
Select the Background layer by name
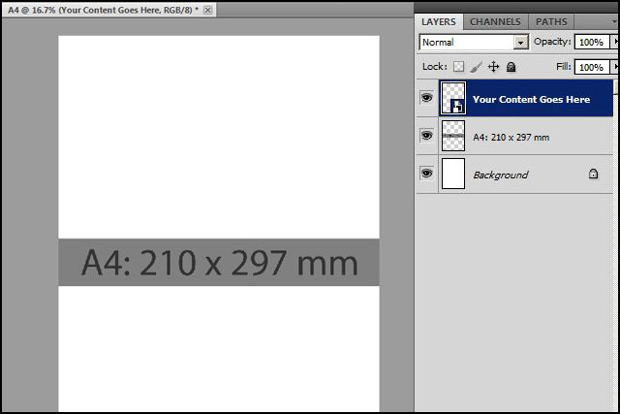500,175
